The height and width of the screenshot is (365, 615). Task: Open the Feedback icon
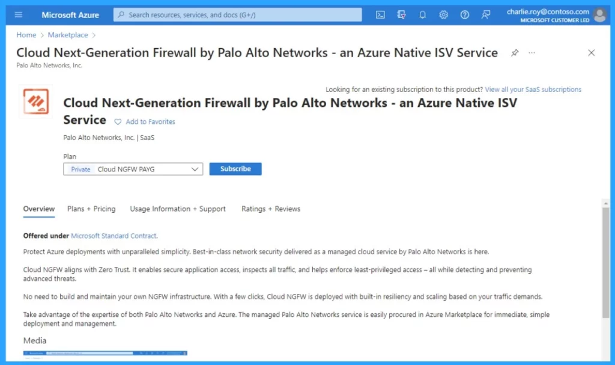click(x=486, y=15)
